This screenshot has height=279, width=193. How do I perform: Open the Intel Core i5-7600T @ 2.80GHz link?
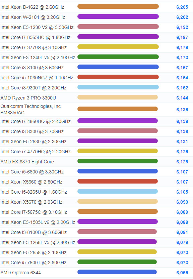tap(34, 263)
